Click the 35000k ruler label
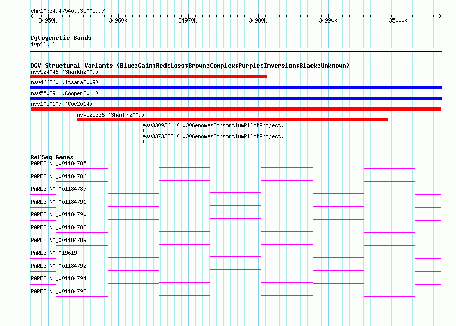The image size is (456, 326). pos(398,20)
